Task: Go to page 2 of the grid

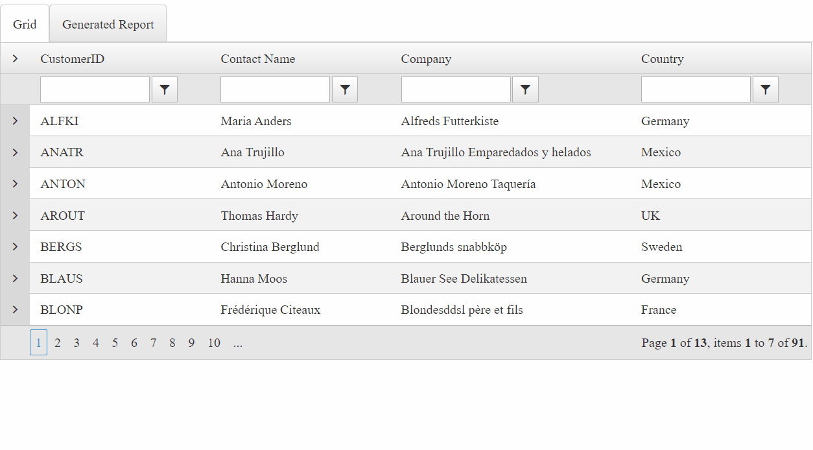Action: (57, 342)
